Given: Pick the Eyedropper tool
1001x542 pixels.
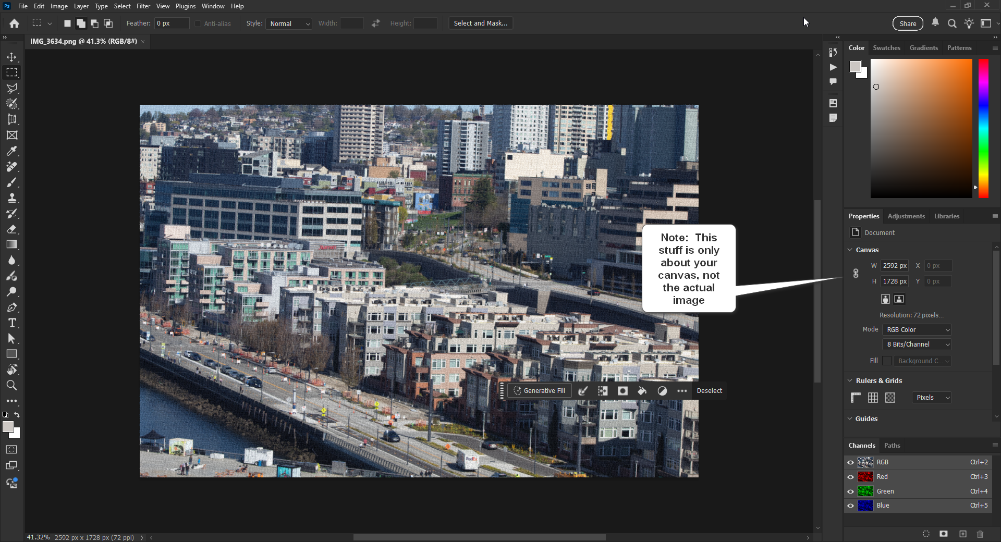Looking at the screenshot, I should coord(12,151).
